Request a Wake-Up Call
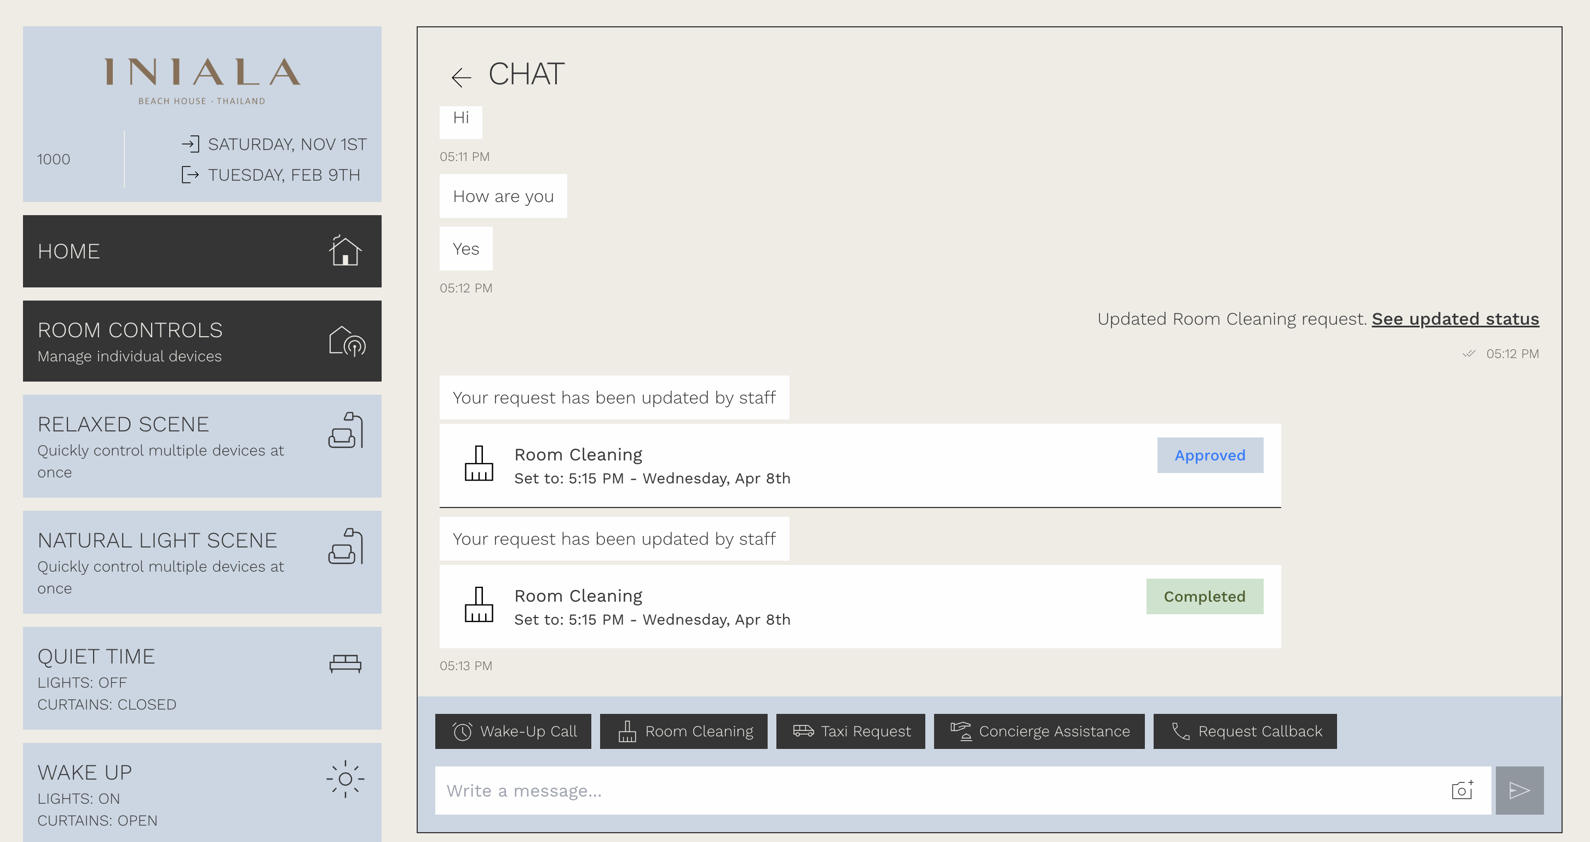Image resolution: width=1590 pixels, height=842 pixels. click(x=513, y=731)
